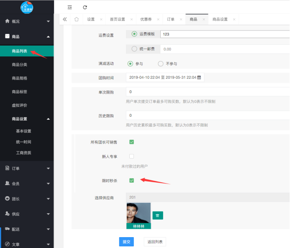Click the home icon tab
Image resolution: width=290 pixels, height=248 pixels.
pos(76,19)
